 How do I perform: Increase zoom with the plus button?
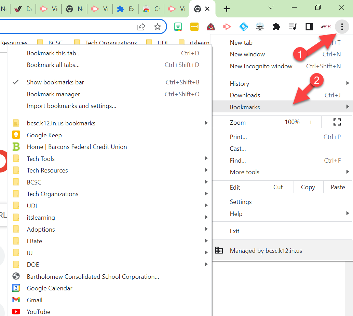311,122
